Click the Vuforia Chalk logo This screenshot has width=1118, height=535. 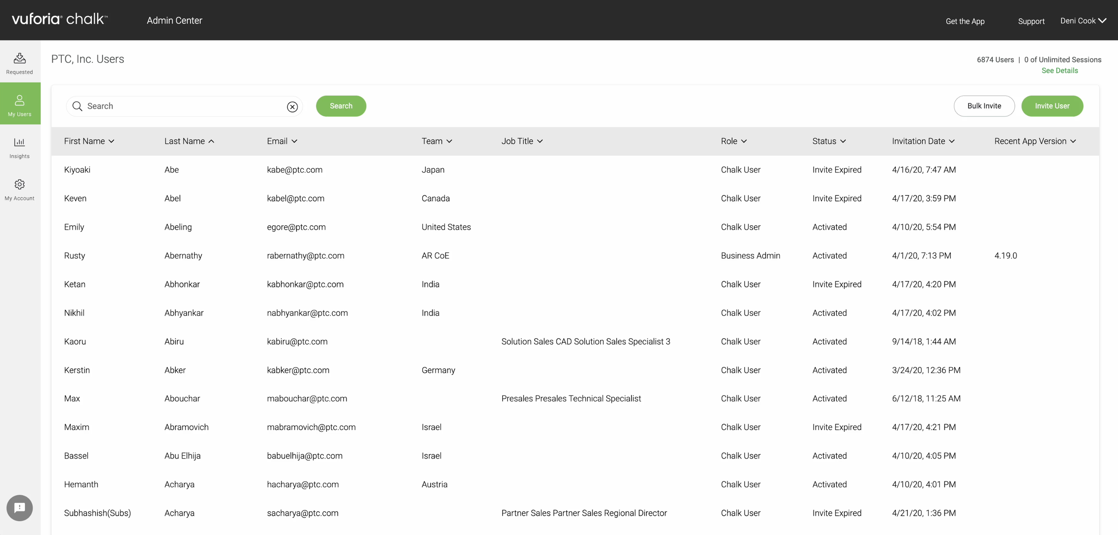[59, 19]
